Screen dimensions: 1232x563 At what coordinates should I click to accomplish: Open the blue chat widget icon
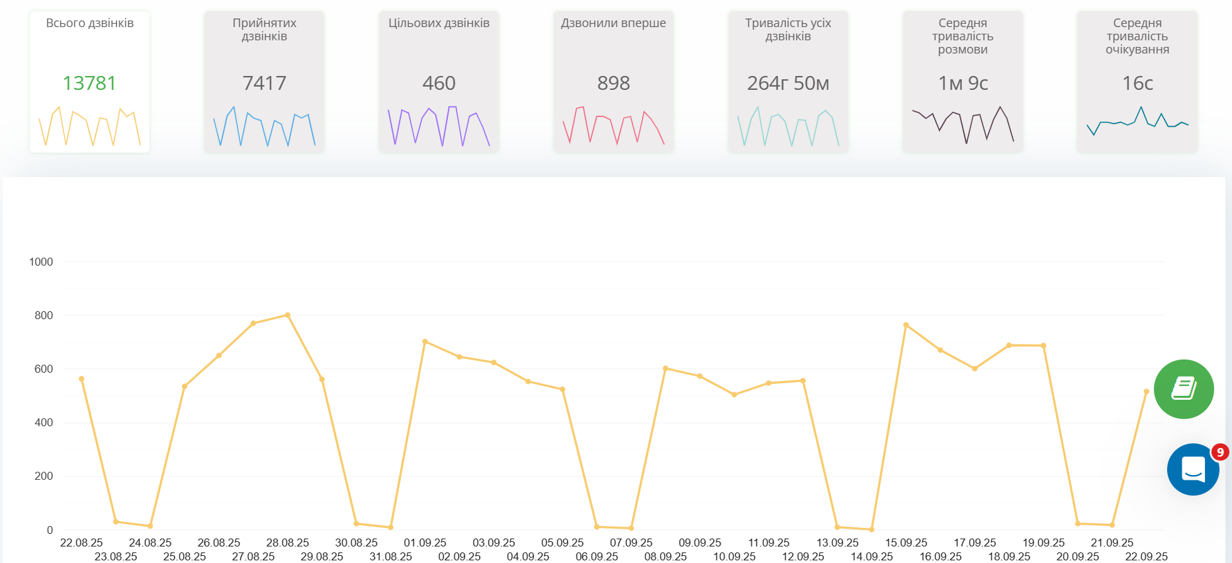point(1193,470)
